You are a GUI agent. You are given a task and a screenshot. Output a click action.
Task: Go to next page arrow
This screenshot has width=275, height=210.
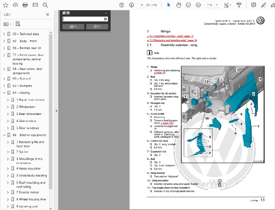[x=131, y=5]
